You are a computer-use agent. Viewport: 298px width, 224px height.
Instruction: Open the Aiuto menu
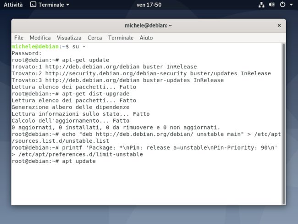(146, 38)
